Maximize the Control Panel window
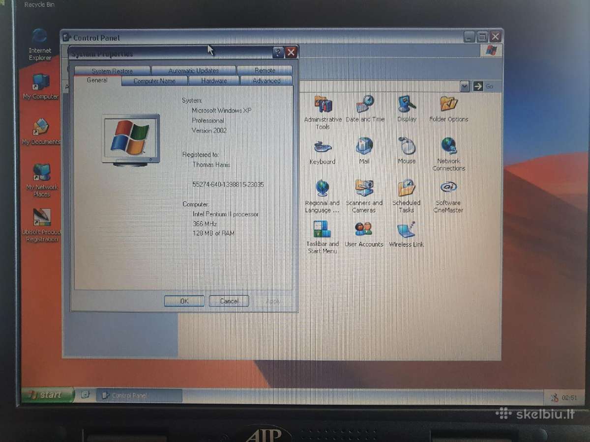The image size is (590, 442). [x=482, y=37]
